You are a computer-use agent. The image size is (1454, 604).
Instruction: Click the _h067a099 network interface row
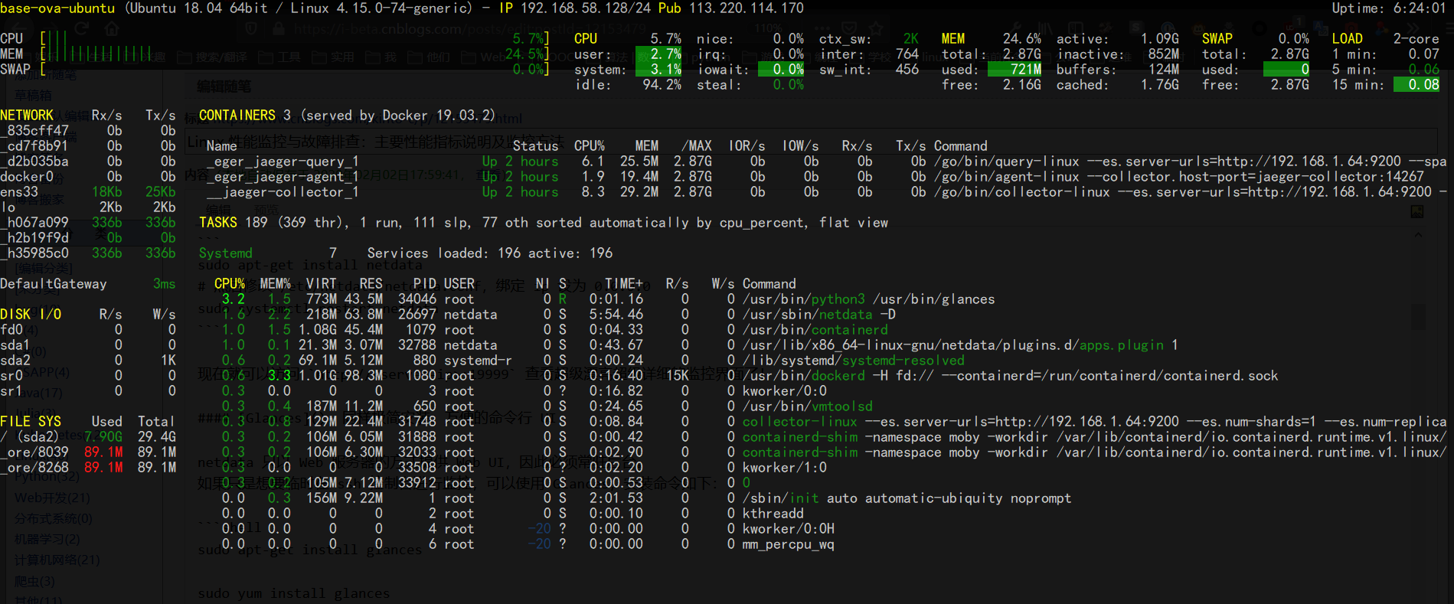[x=88, y=223]
